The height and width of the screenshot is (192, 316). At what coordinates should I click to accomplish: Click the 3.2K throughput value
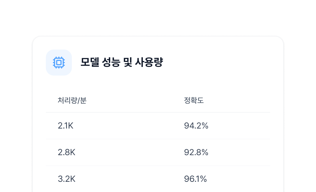tap(66, 179)
